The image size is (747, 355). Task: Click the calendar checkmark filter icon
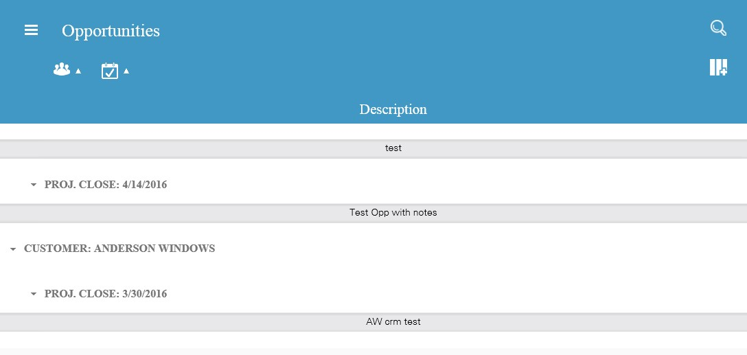pyautogui.click(x=110, y=71)
